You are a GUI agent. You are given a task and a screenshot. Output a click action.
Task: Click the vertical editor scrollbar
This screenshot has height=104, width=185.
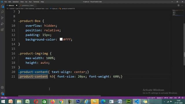point(184,44)
